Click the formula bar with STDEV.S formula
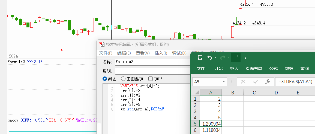Screen dimensions: 315x134 tap(295, 82)
